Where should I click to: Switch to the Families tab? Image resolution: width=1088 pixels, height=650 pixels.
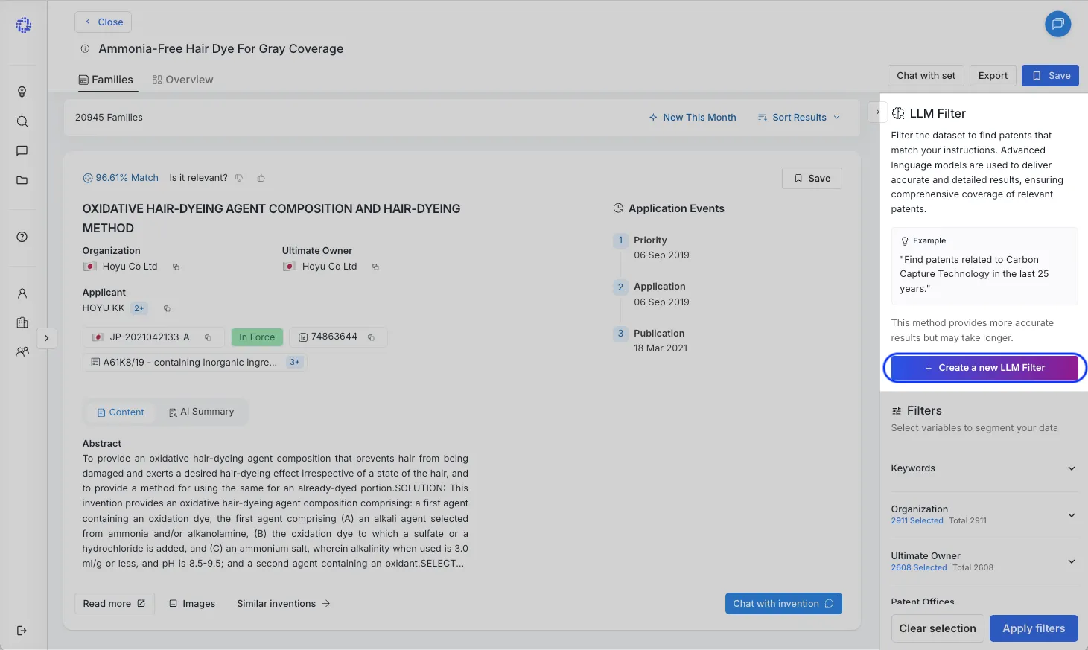[106, 80]
